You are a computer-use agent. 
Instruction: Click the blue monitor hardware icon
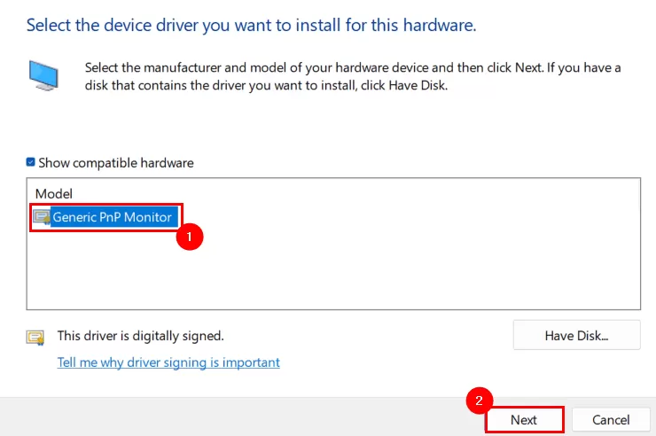click(43, 75)
